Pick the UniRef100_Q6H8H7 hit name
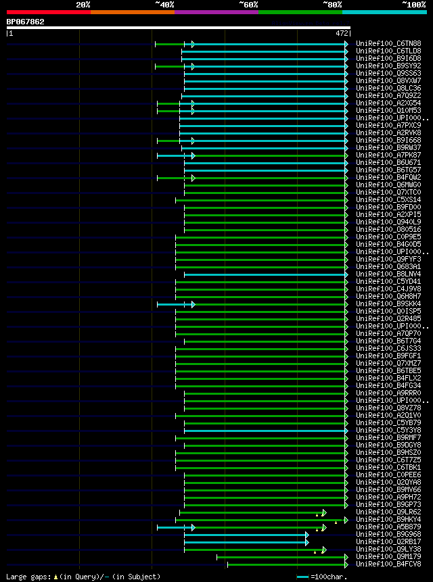The width and height of the screenshot is (433, 582). (x=388, y=296)
